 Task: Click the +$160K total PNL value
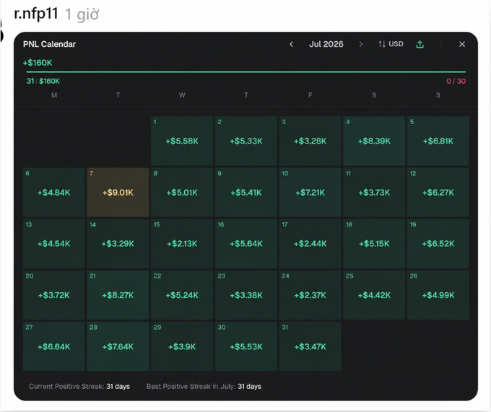click(38, 63)
